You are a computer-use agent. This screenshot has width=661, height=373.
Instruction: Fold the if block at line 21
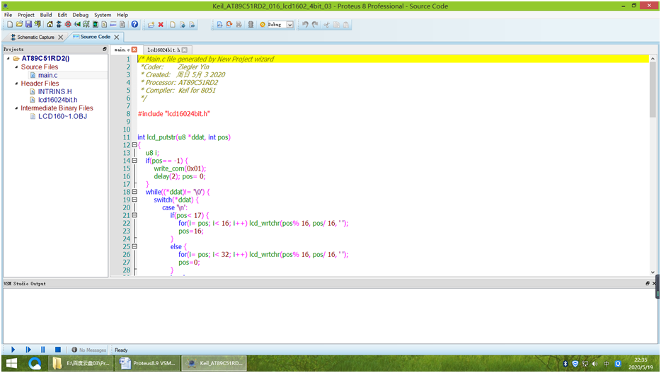tap(134, 215)
